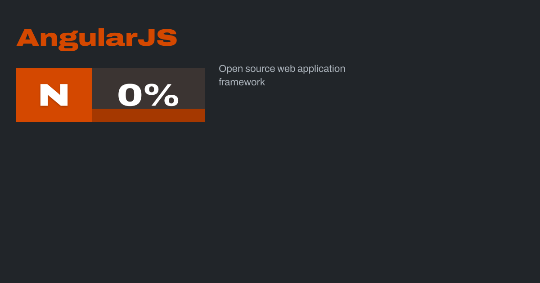Viewport: 540px width, 283px height.
Task: Click the orange area left of the N
Action: [27, 95]
